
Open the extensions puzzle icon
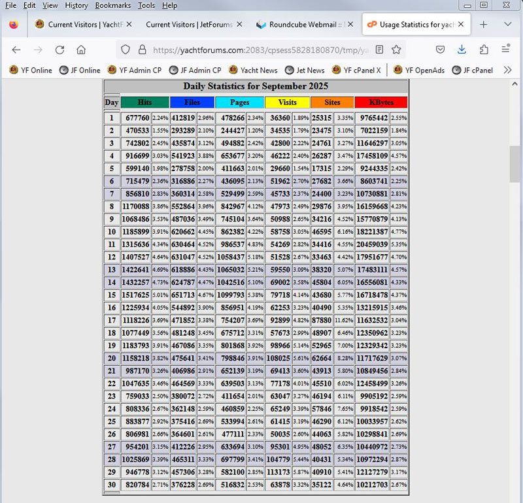pos(484,50)
